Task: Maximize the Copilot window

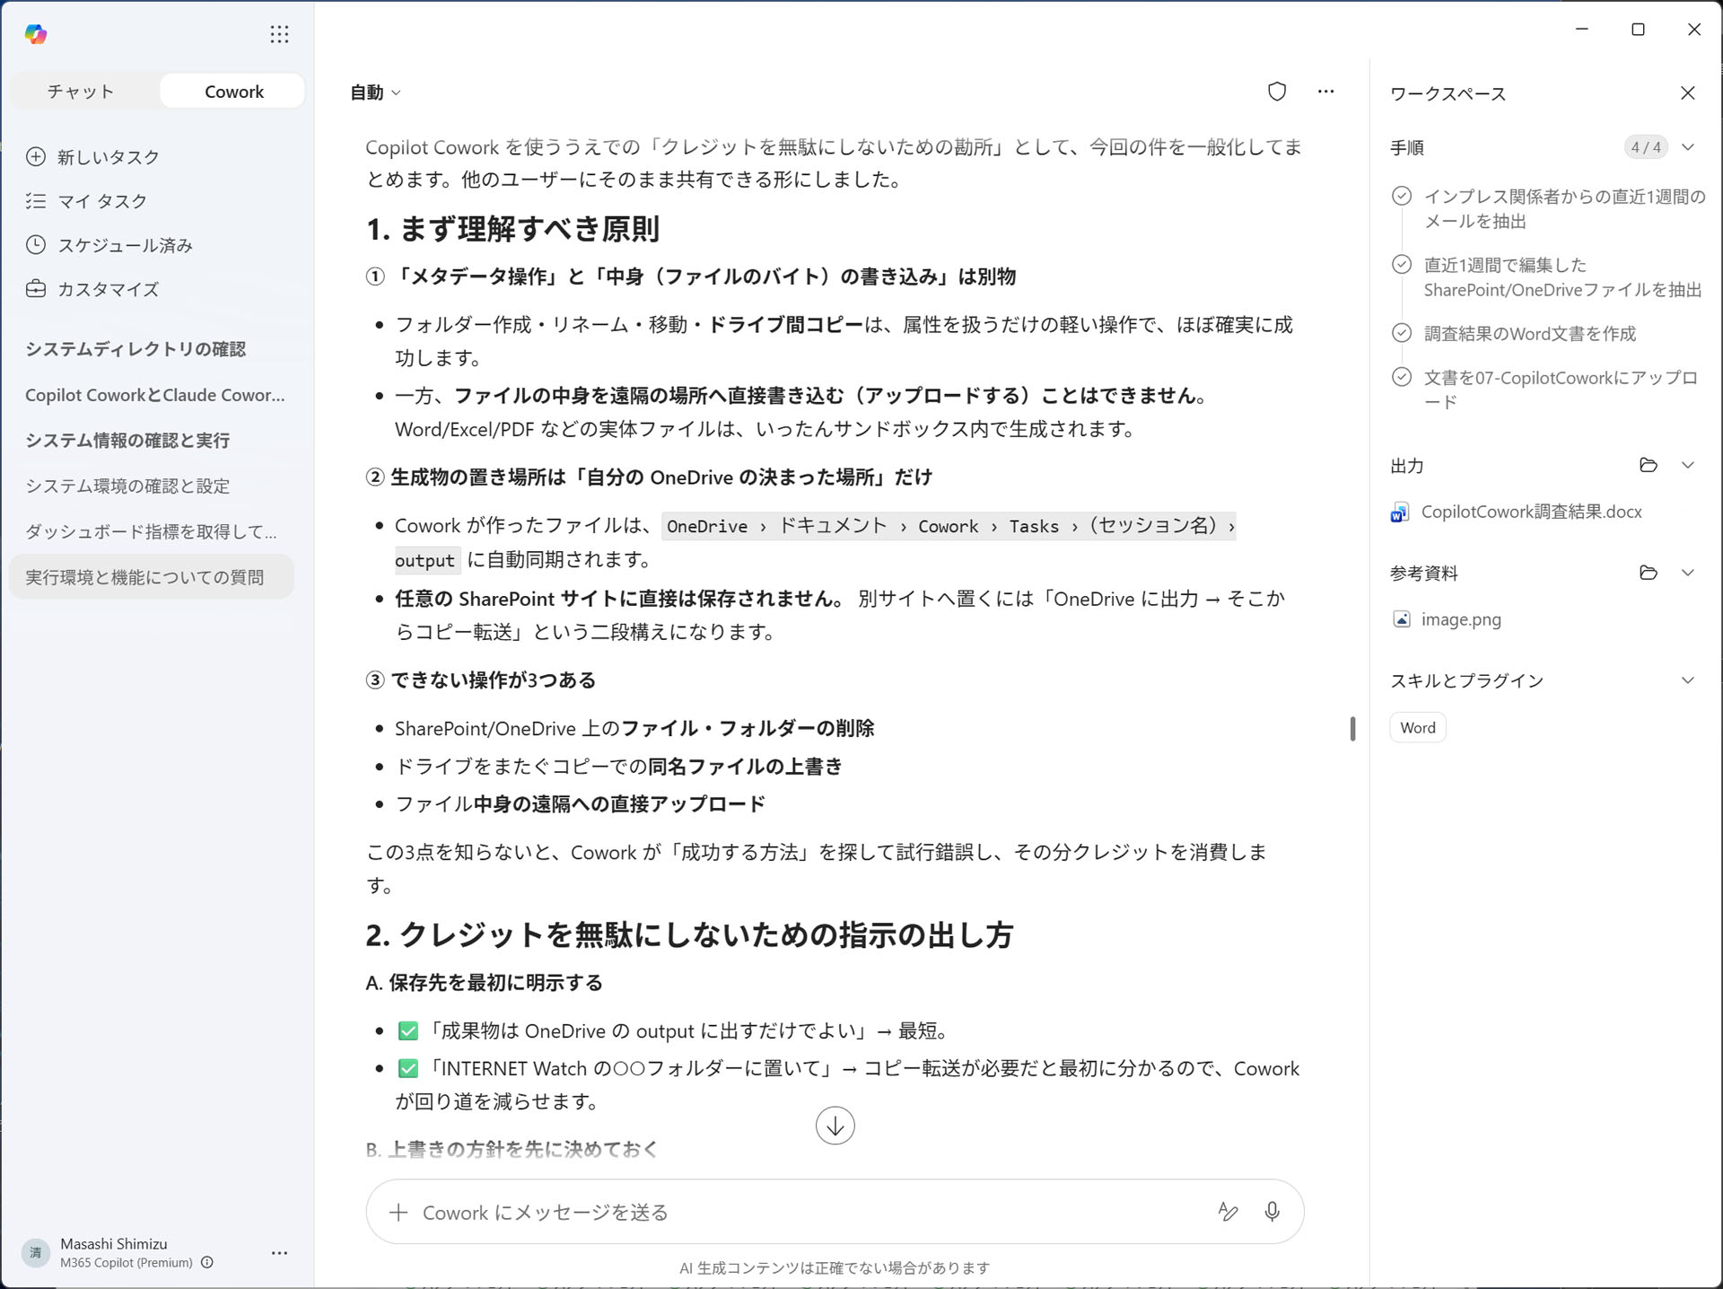Action: click(1638, 30)
